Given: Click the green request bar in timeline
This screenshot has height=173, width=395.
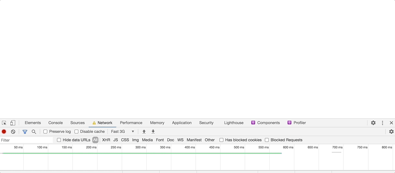Looking at the screenshot, I should tap(142, 153).
